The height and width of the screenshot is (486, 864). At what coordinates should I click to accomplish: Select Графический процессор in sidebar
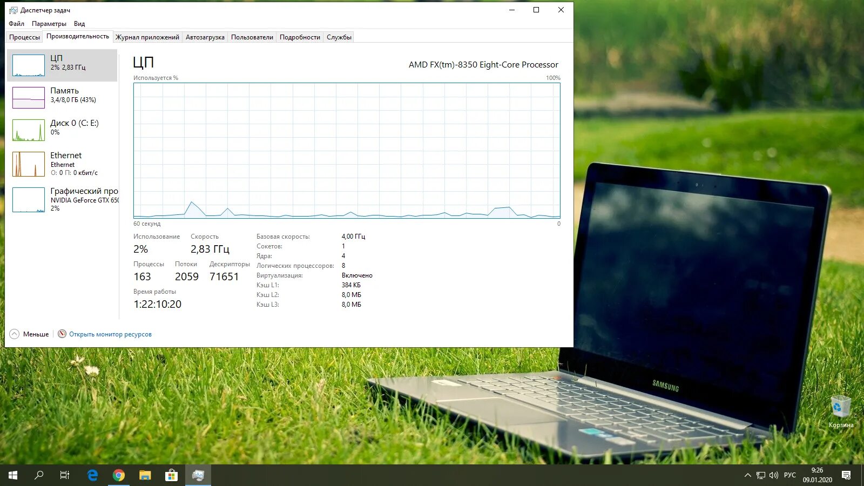pyautogui.click(x=62, y=198)
